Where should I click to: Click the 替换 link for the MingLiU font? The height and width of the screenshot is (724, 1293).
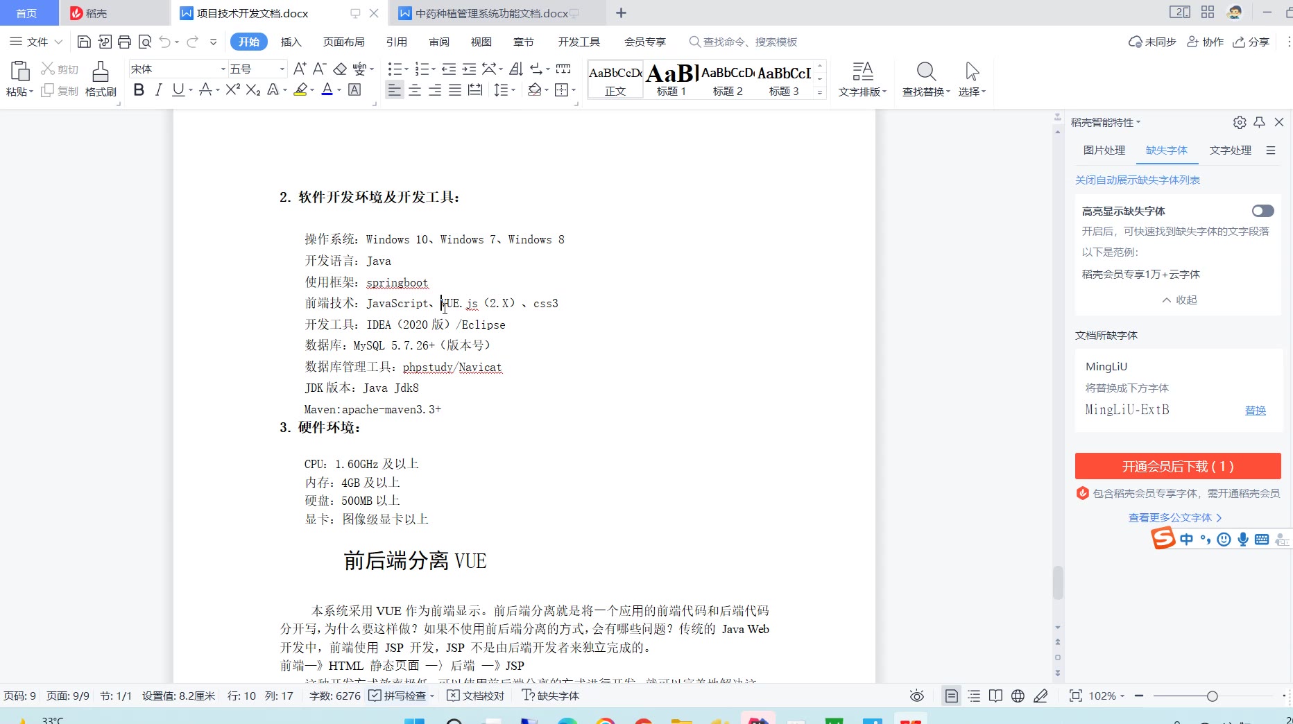pos(1255,410)
